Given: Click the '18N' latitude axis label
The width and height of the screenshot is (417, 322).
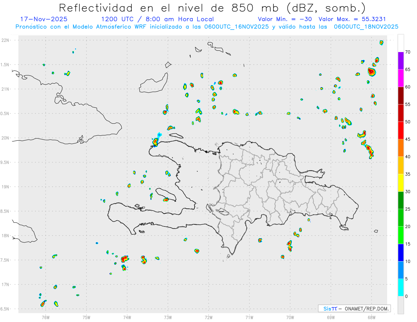Looking at the screenshot, I should pyautogui.click(x=6, y=236).
